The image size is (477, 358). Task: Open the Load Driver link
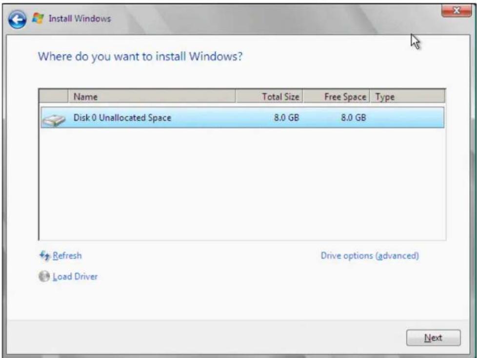[x=75, y=277]
